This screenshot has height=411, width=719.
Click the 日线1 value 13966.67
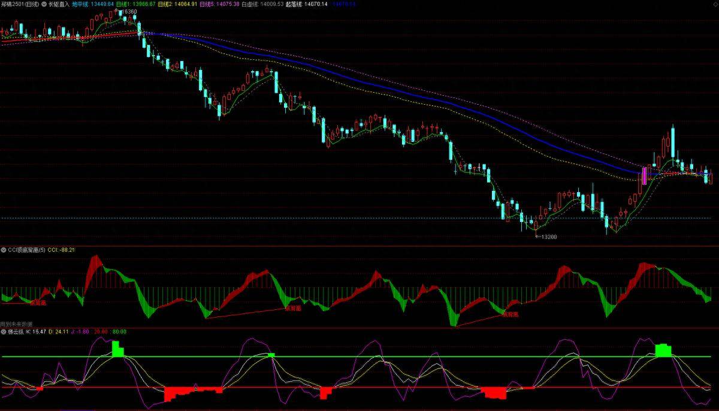[x=144, y=4]
